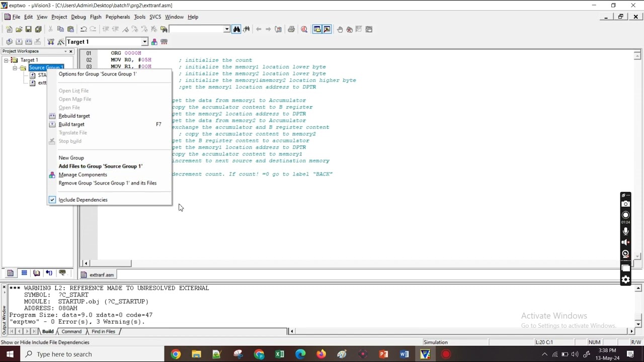The height and width of the screenshot is (362, 644).
Task: Toggle the Output Window toolbar button
Action: (327, 29)
